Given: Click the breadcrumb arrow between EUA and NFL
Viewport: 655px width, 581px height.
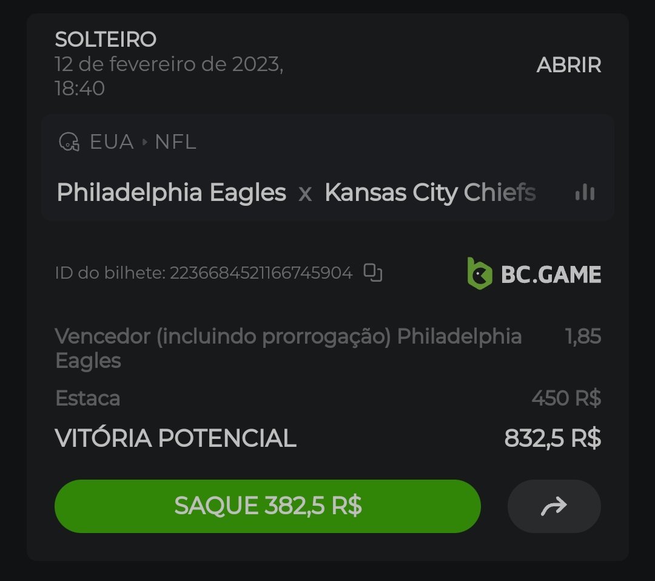Looking at the screenshot, I should 144,142.
